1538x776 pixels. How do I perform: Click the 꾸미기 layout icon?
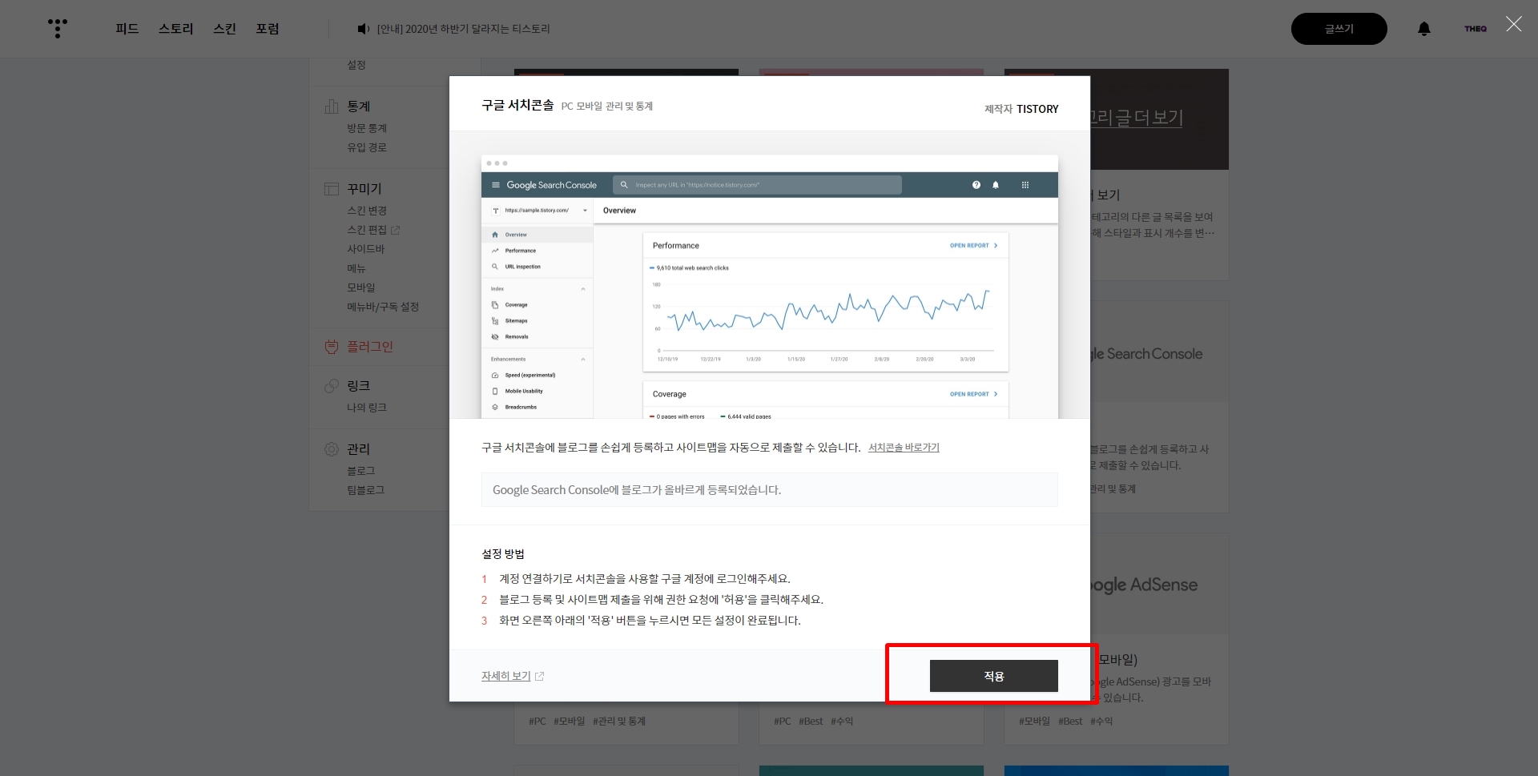point(332,189)
